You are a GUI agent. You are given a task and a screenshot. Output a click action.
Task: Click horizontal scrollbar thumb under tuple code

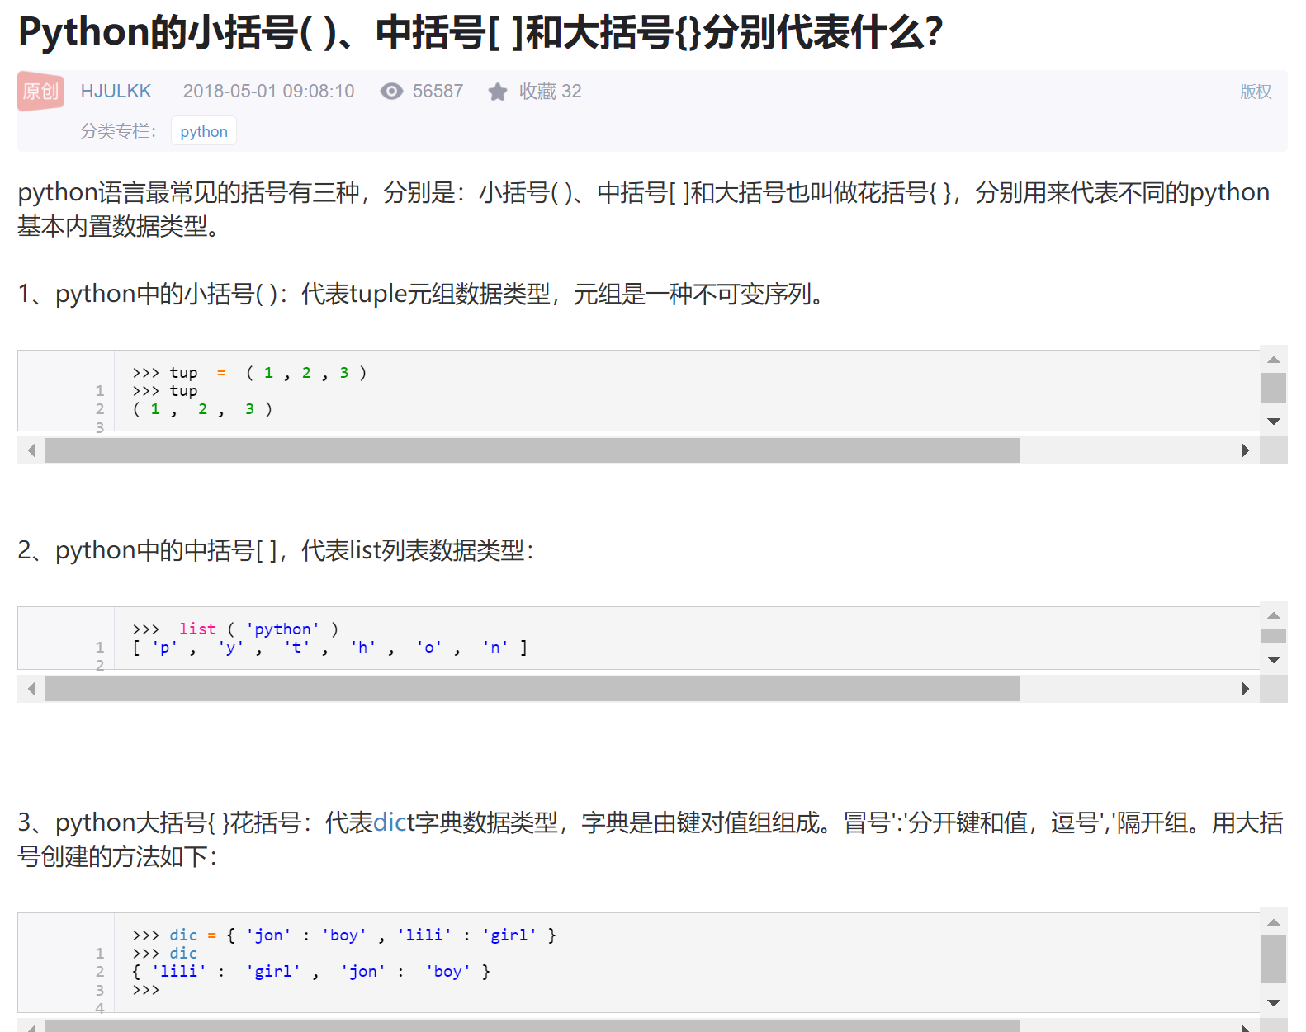(532, 450)
